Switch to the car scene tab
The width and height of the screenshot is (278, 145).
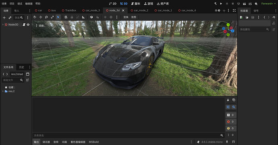(38, 10)
